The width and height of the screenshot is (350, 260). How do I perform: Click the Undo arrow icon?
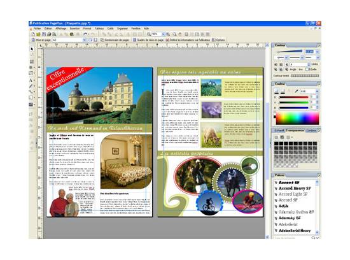click(85, 34)
